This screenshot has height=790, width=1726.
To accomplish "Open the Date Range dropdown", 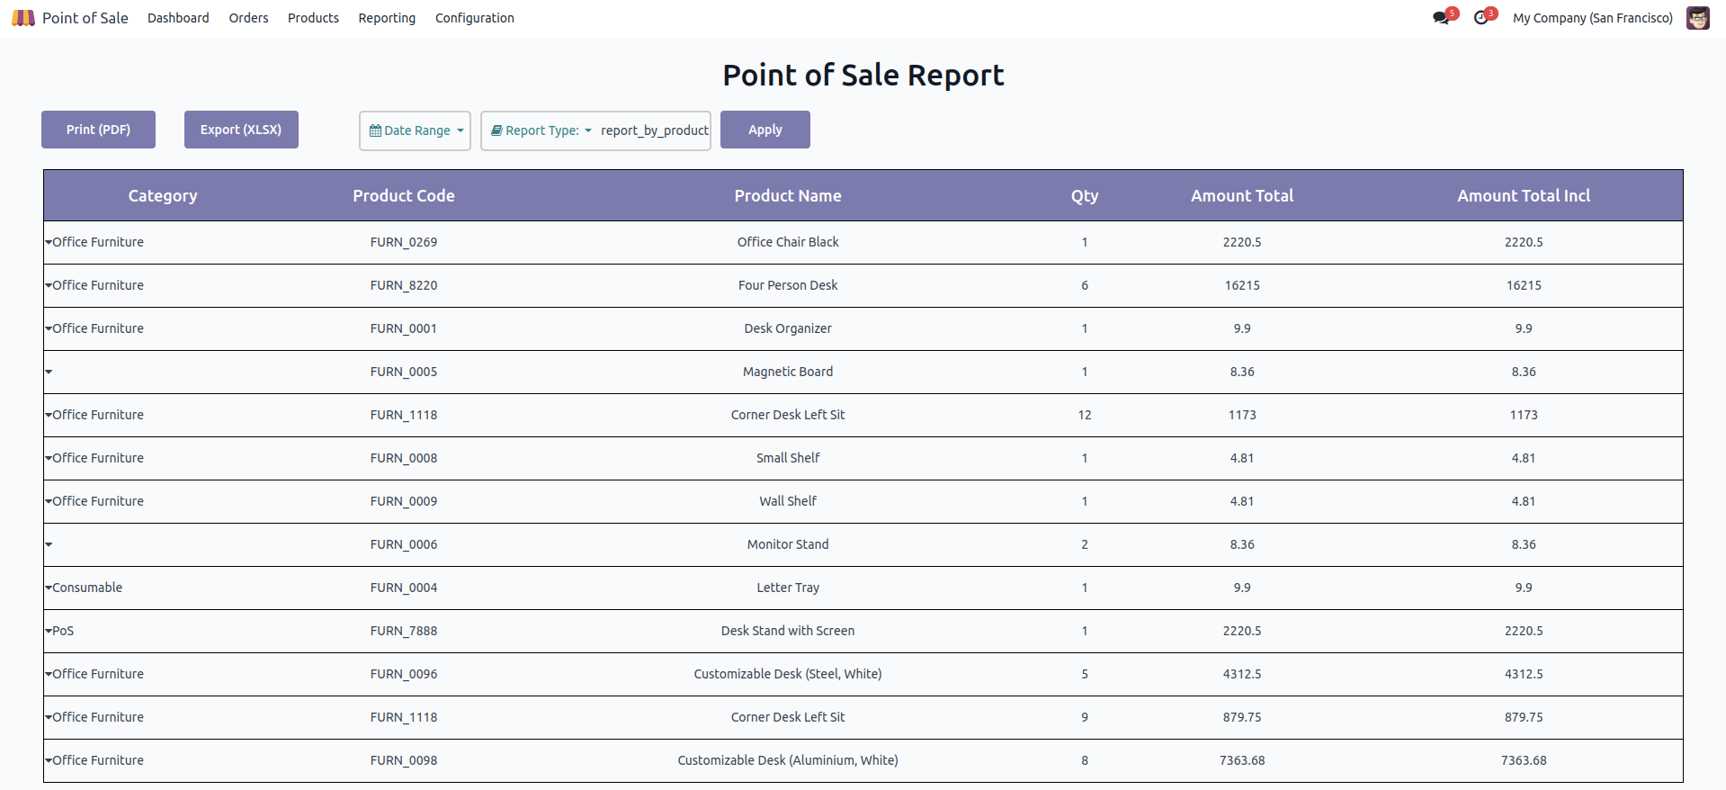I will pos(415,130).
